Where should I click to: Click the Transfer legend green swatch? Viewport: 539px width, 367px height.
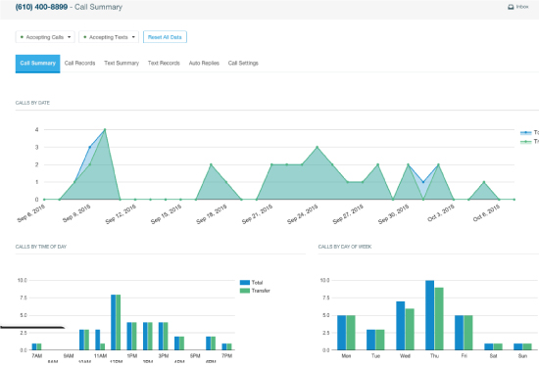(245, 291)
